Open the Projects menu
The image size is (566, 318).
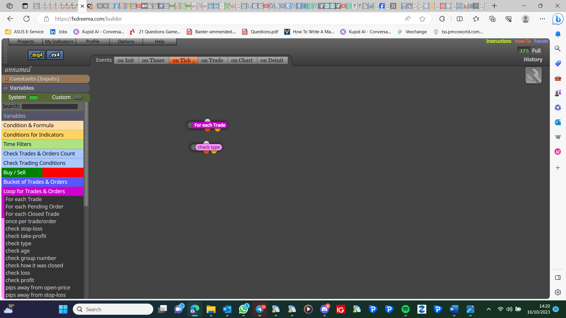[26, 42]
